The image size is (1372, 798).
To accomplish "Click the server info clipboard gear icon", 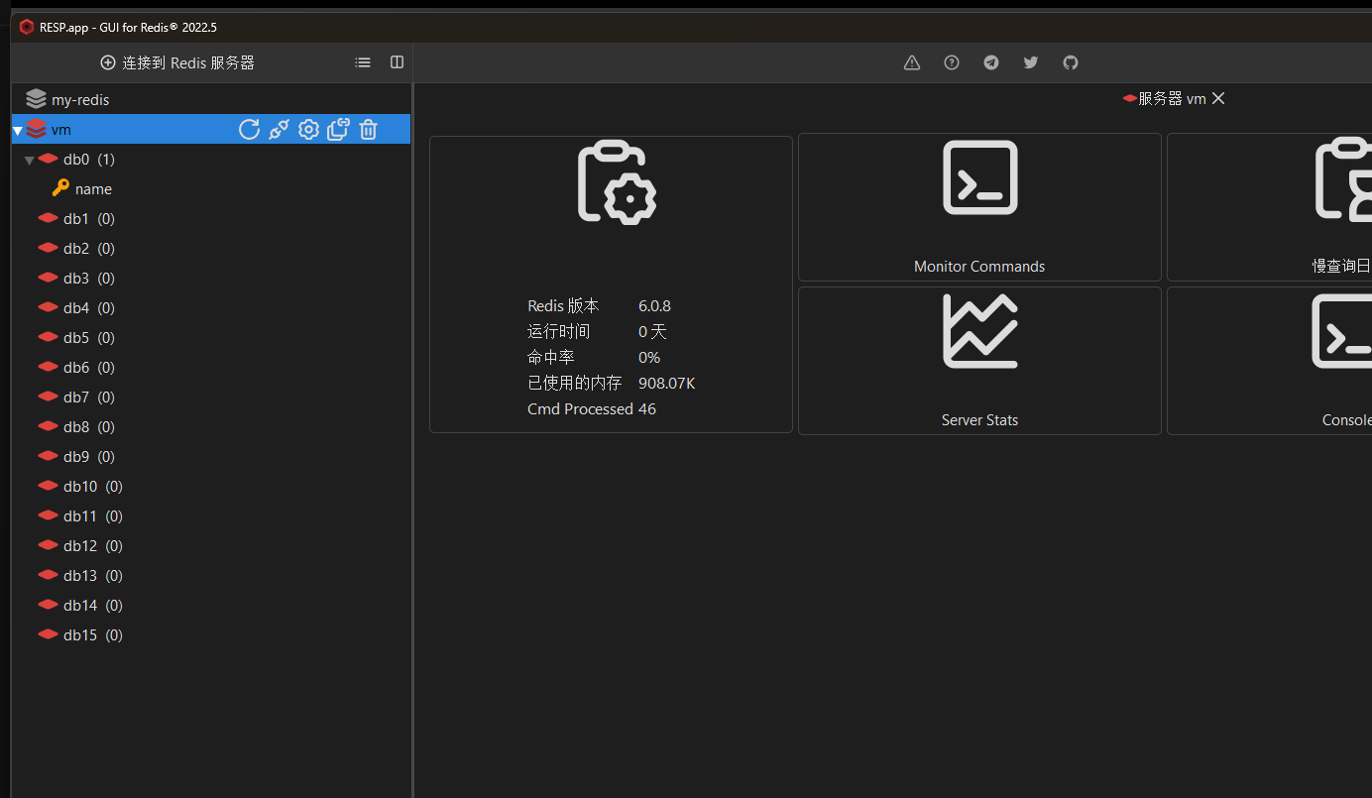I will pos(617,182).
